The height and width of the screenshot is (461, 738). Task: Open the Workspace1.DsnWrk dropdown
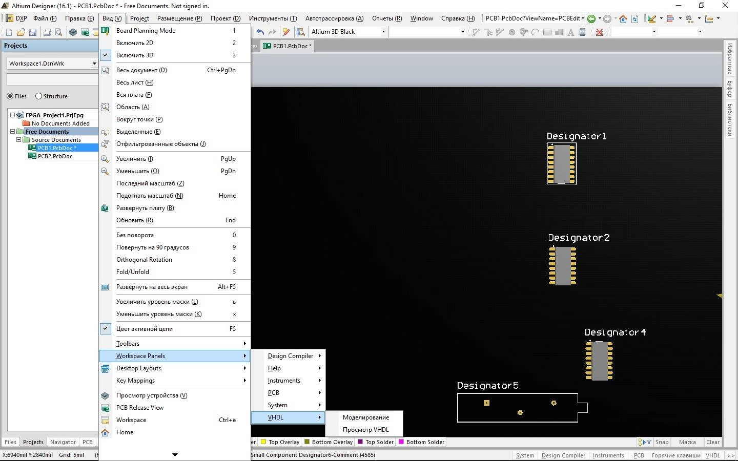(94, 64)
